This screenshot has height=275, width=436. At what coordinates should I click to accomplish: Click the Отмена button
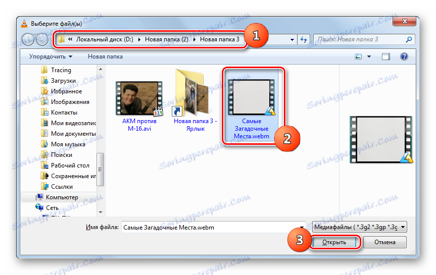point(385,242)
